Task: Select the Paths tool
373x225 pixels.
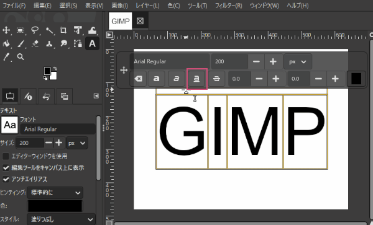Action: [x=78, y=43]
